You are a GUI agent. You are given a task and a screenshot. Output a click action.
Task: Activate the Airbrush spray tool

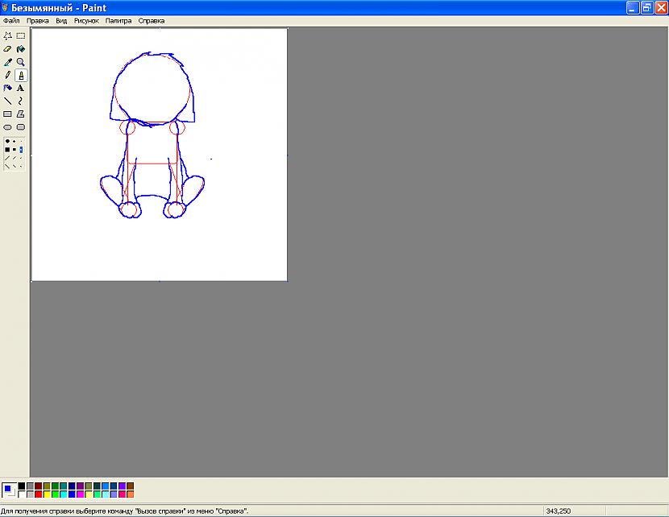tap(8, 89)
